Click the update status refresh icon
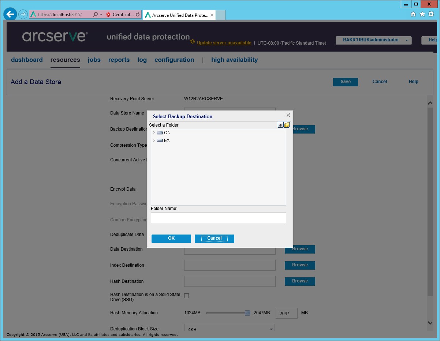 tap(193, 42)
